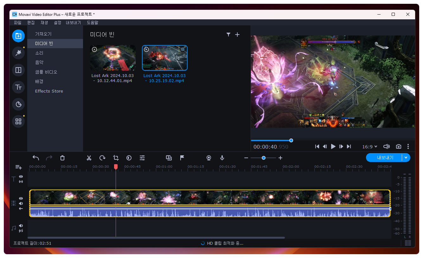Open the Titles text tab
Image resolution: width=423 pixels, height=258 pixels.
pos(18,87)
